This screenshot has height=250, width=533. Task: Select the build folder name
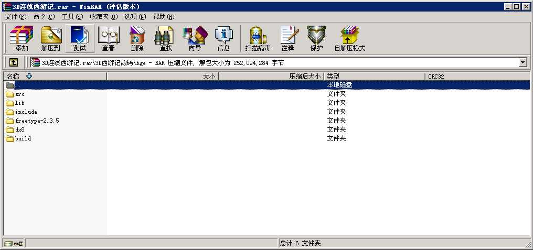pos(23,138)
